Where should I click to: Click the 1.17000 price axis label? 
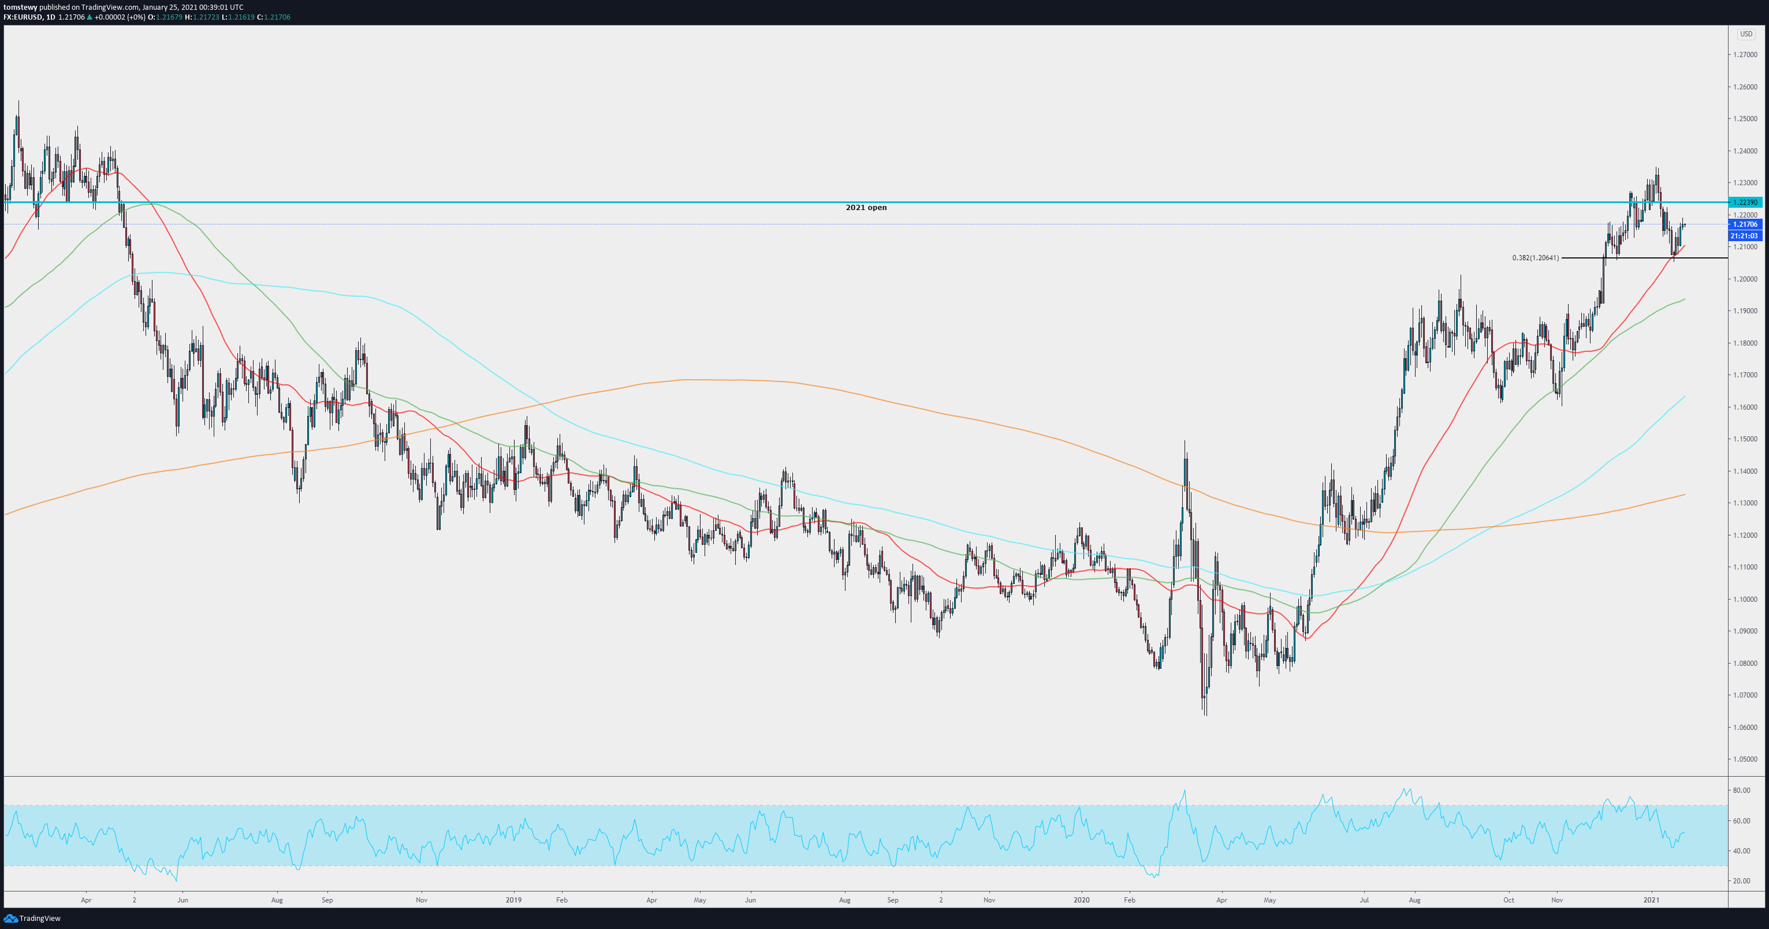[1745, 374]
